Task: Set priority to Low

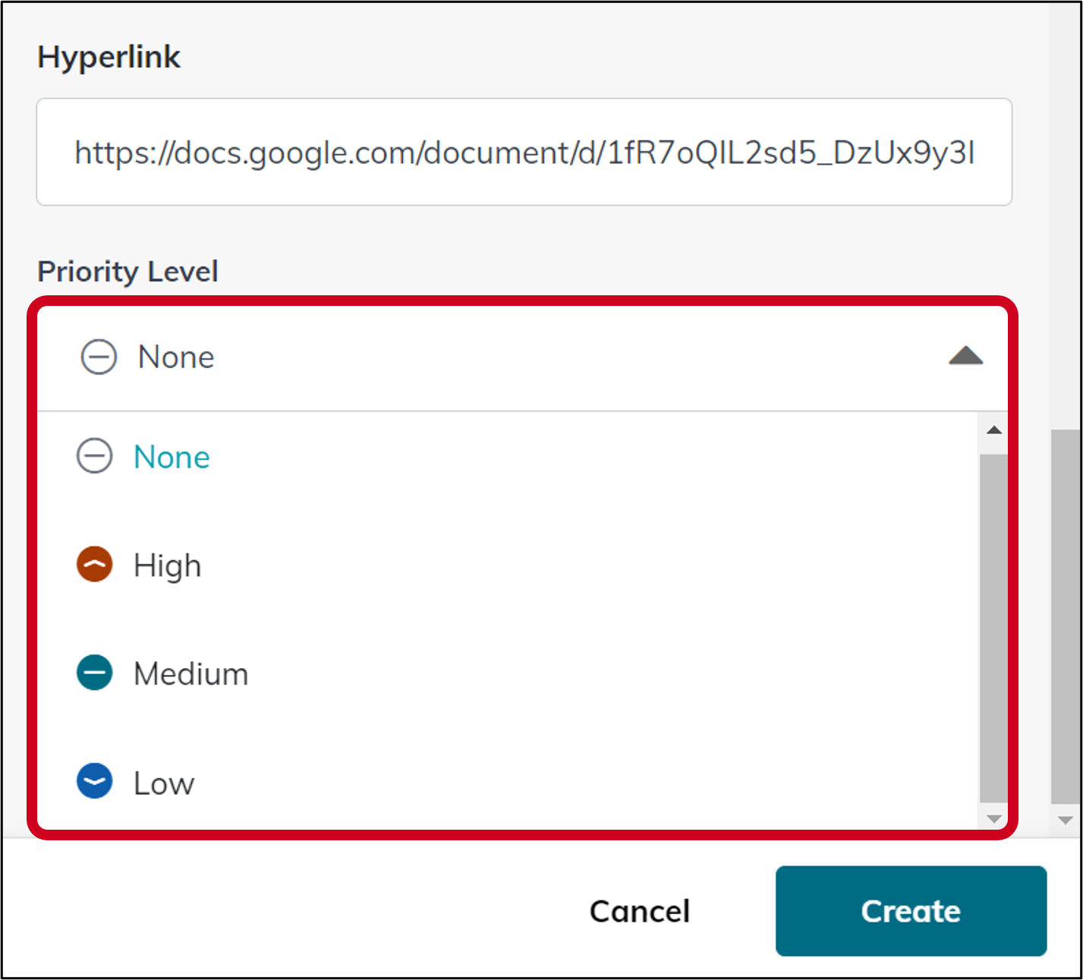Action: 164,783
